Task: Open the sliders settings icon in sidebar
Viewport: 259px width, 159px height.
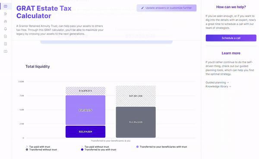Action: click(6, 21)
